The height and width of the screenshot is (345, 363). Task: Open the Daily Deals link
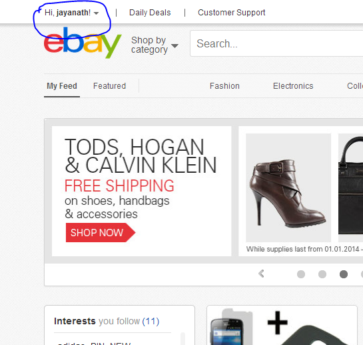[x=150, y=13]
